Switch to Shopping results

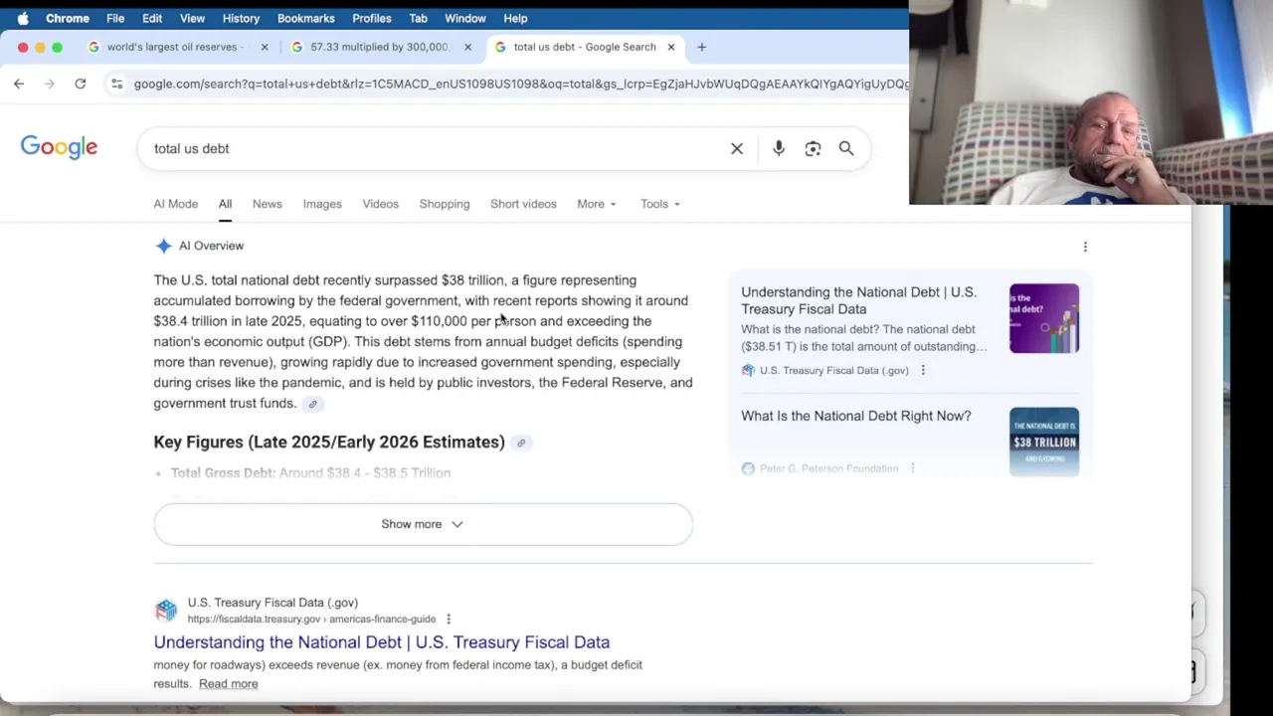tap(445, 204)
